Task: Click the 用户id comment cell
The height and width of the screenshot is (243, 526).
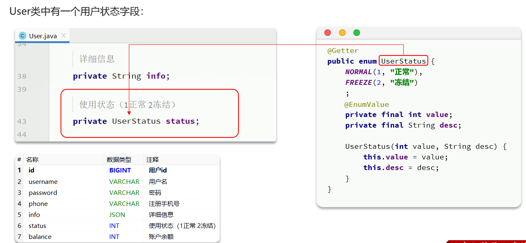Action: (x=158, y=170)
